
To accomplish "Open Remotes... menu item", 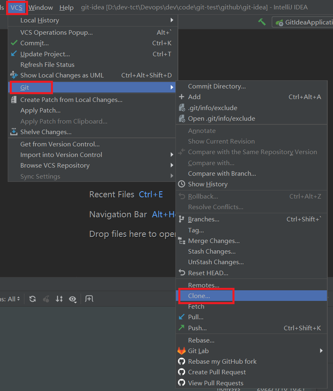I will pos(252,285).
